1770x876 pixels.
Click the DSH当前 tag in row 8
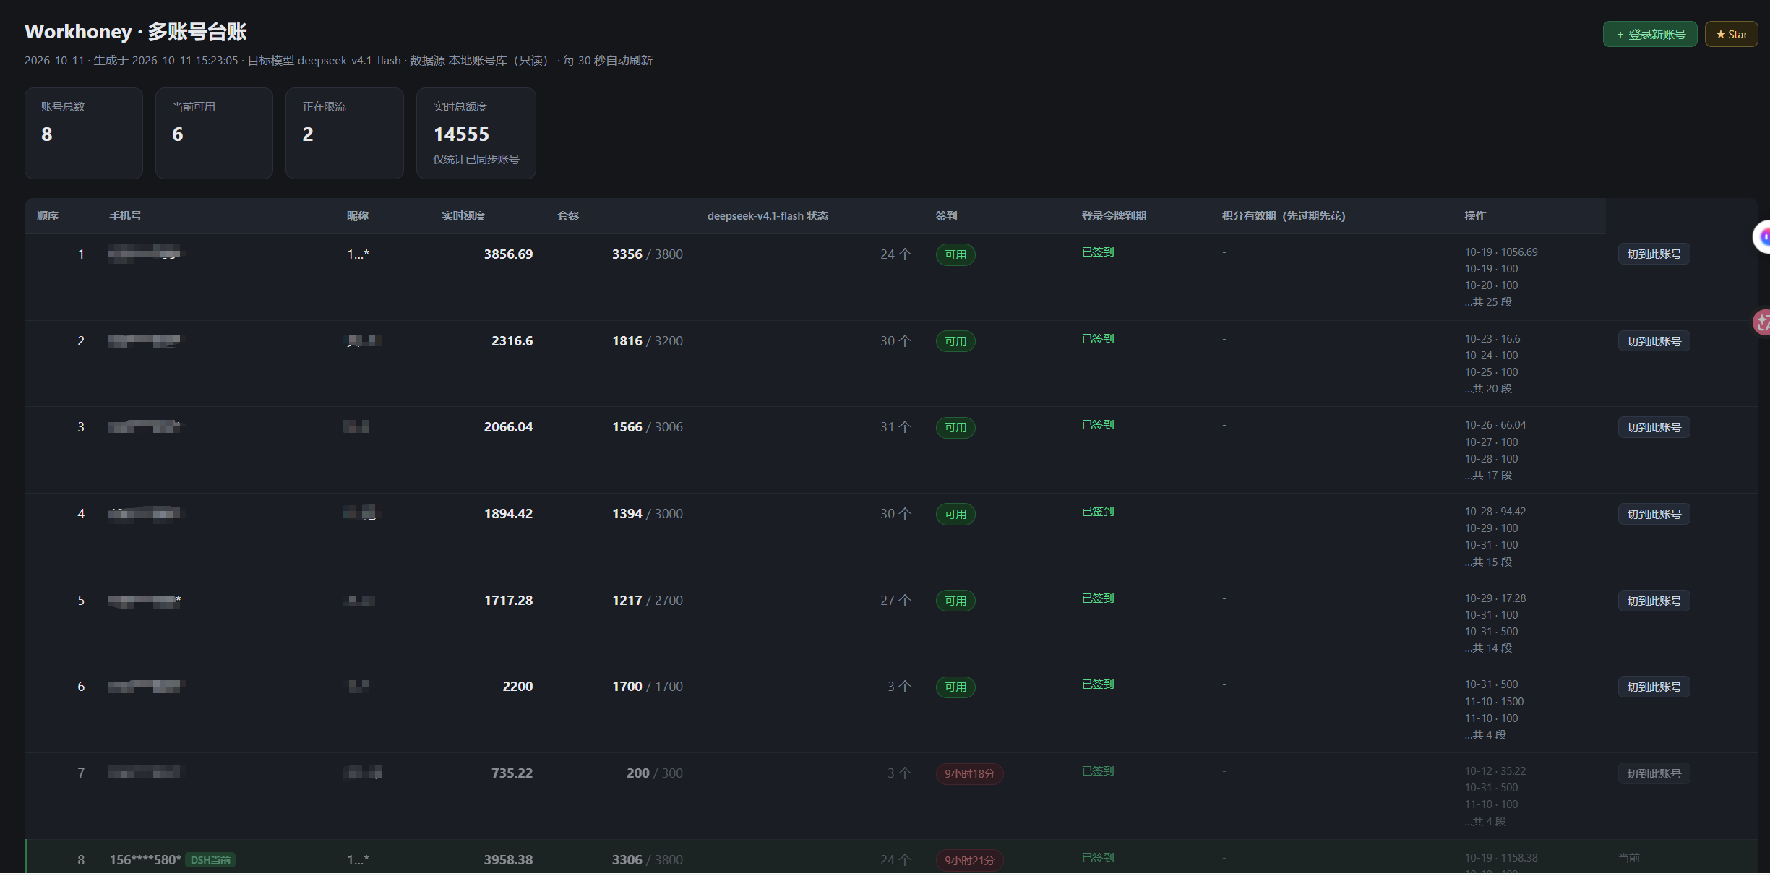(x=210, y=860)
